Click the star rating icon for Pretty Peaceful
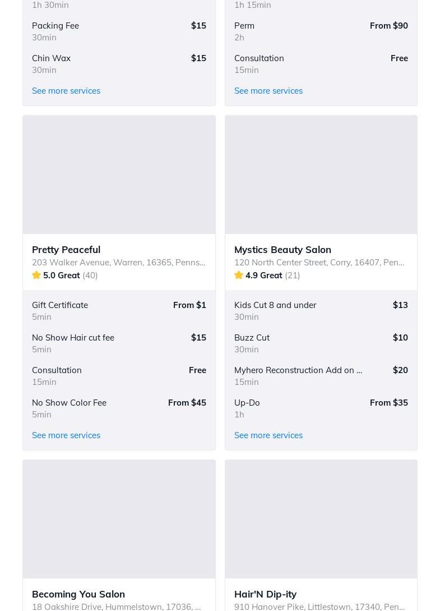The image size is (440, 611). tap(36, 275)
